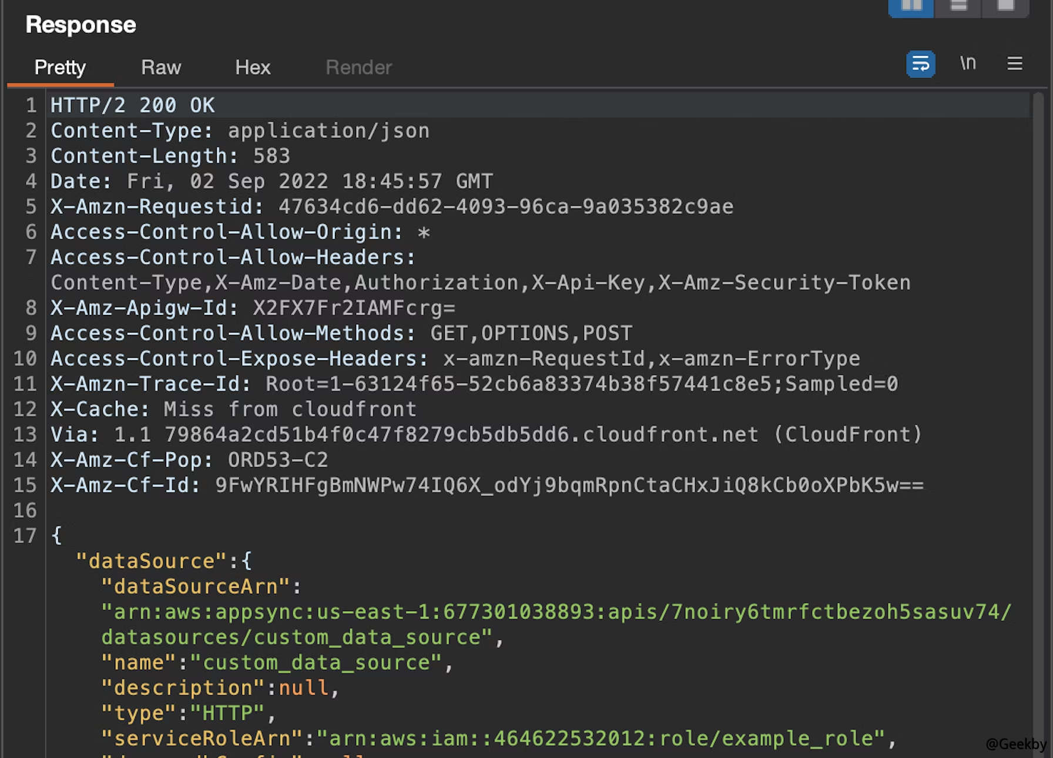
Task: Toggle the \n non-printable characters display
Action: tap(968, 63)
